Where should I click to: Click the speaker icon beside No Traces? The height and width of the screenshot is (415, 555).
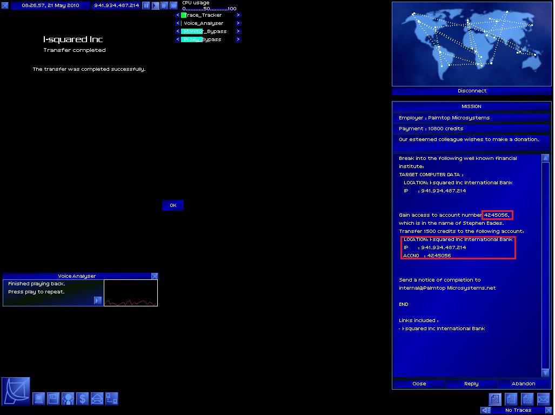(486, 410)
